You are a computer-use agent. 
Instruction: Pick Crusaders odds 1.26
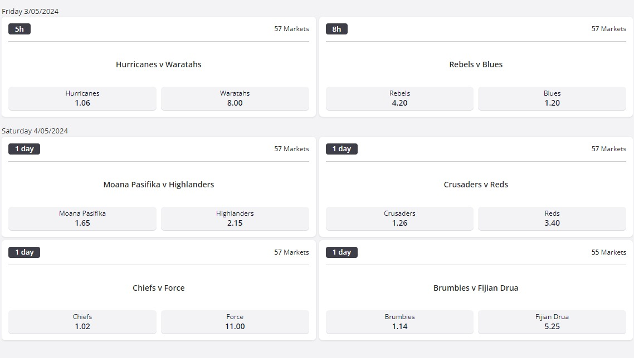(x=399, y=218)
